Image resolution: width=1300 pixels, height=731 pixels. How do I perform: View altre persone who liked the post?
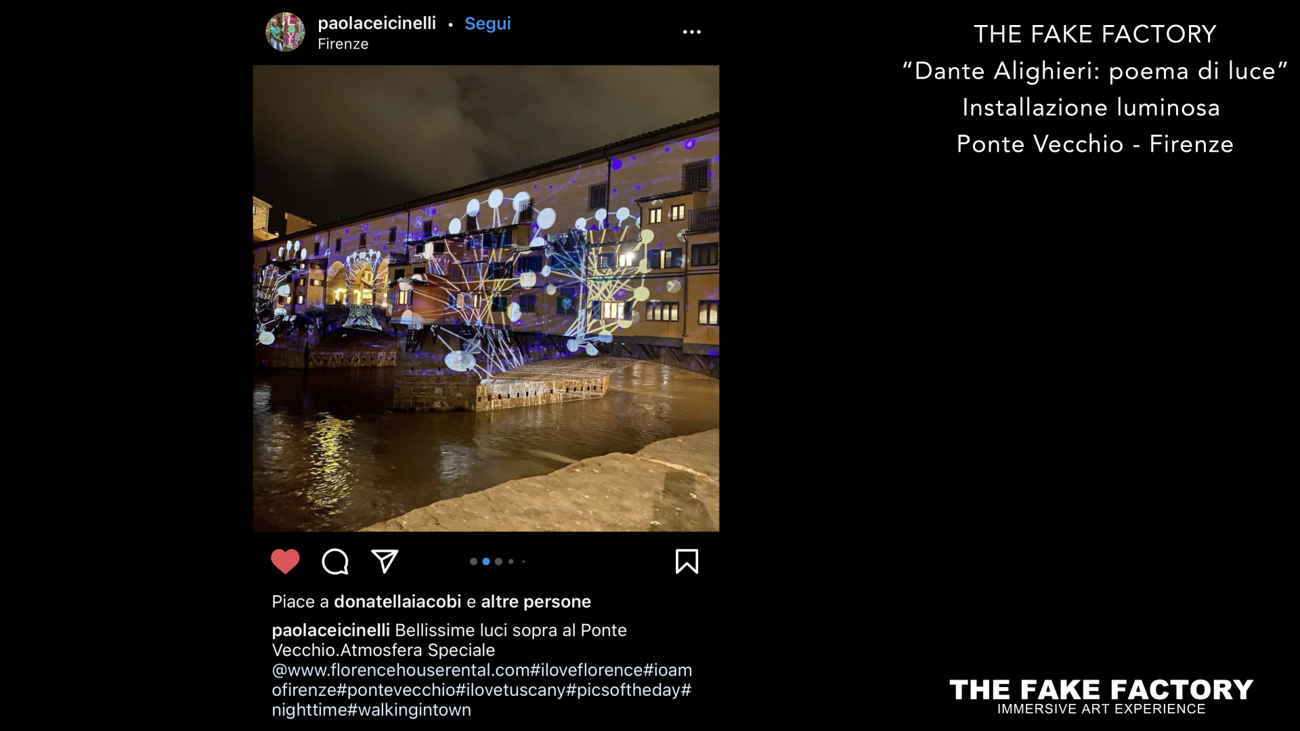click(536, 602)
